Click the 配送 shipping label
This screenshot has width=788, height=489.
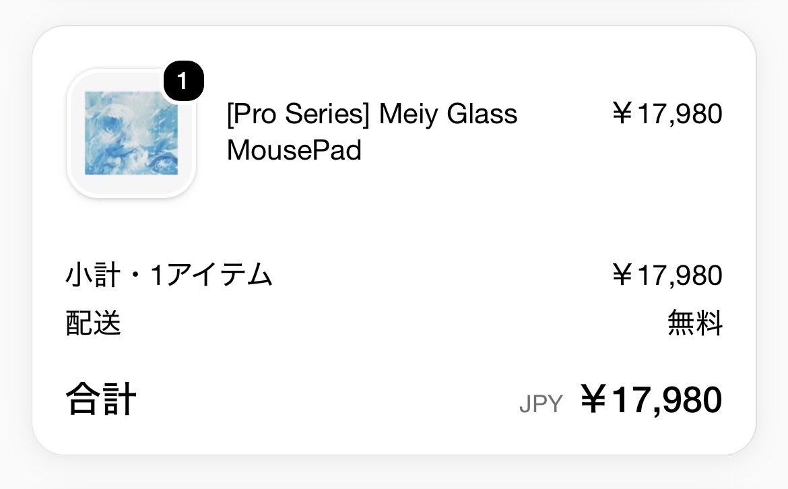[x=93, y=323]
